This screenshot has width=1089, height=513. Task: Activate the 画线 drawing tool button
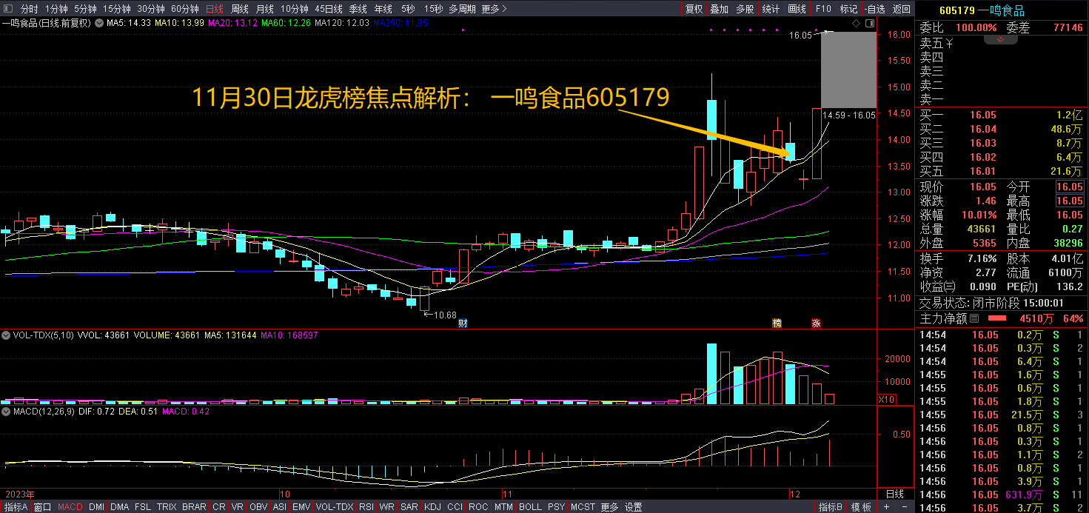point(797,9)
